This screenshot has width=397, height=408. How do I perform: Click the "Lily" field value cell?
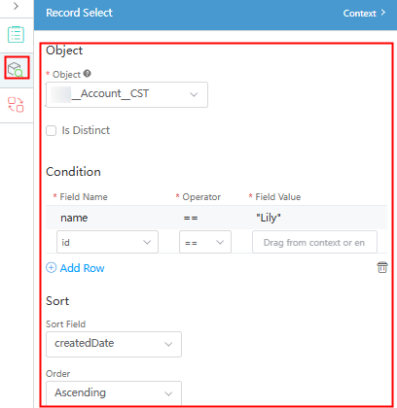pyautogui.click(x=269, y=218)
